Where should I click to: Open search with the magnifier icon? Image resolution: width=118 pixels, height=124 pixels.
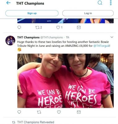(x=100, y=3)
